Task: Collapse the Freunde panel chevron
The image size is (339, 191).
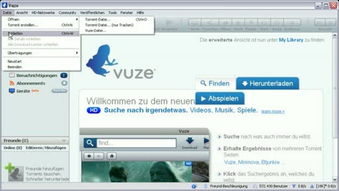Action: tap(64, 141)
